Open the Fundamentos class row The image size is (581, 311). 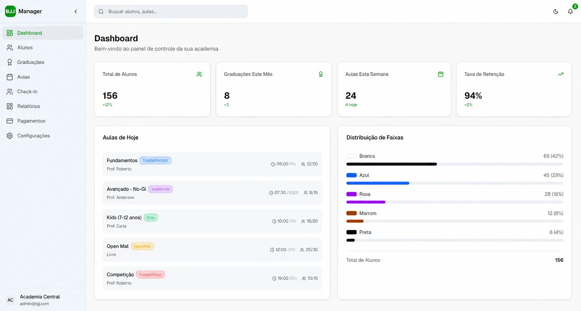click(x=212, y=164)
